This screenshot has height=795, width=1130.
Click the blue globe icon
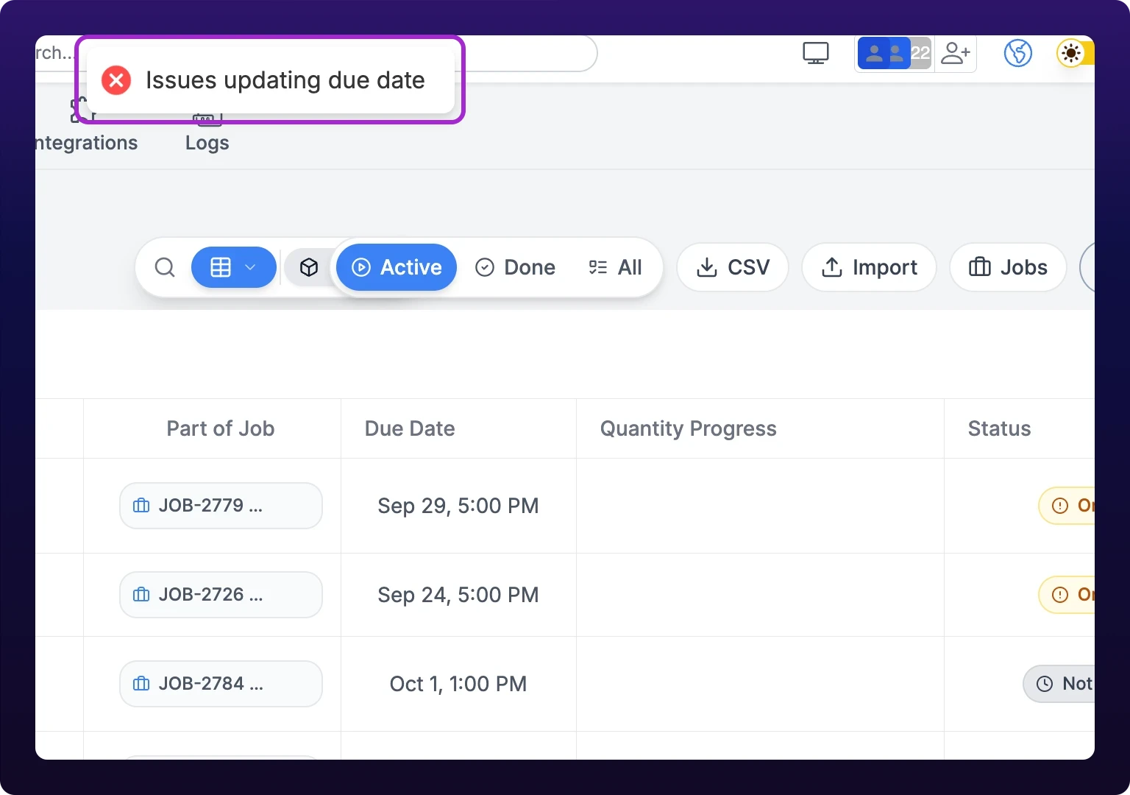pyautogui.click(x=1018, y=53)
